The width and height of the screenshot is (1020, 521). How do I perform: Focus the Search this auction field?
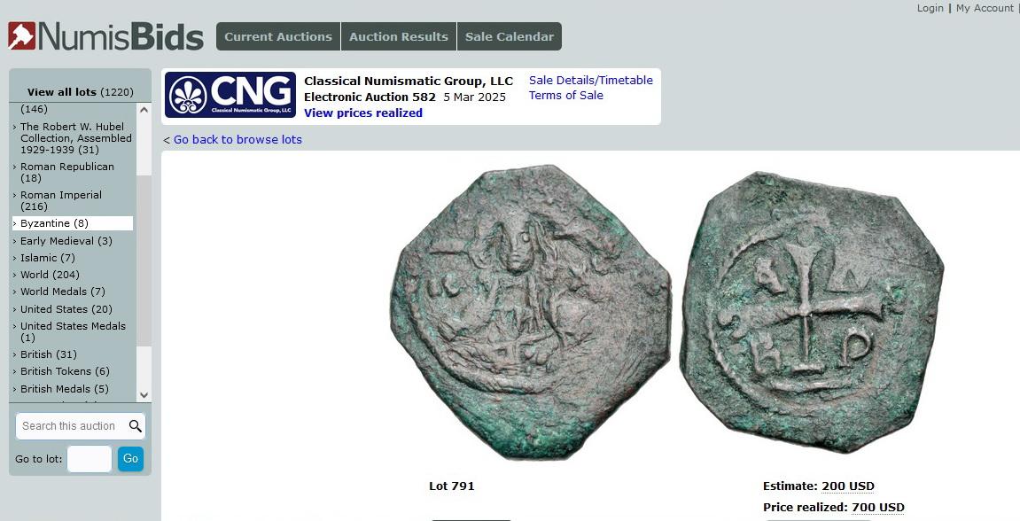pyautogui.click(x=72, y=426)
